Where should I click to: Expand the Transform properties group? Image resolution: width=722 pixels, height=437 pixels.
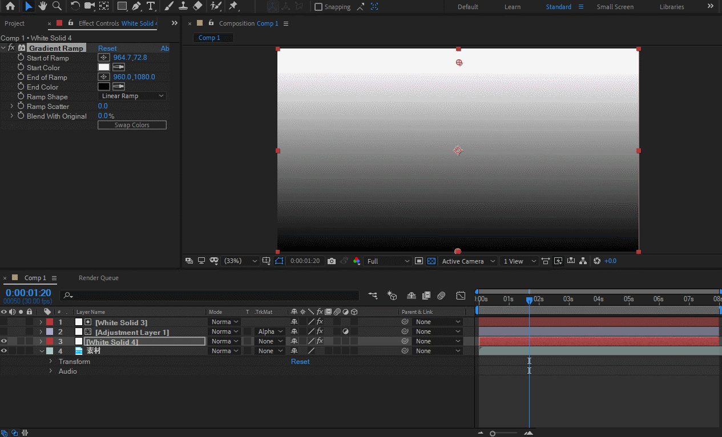50,361
